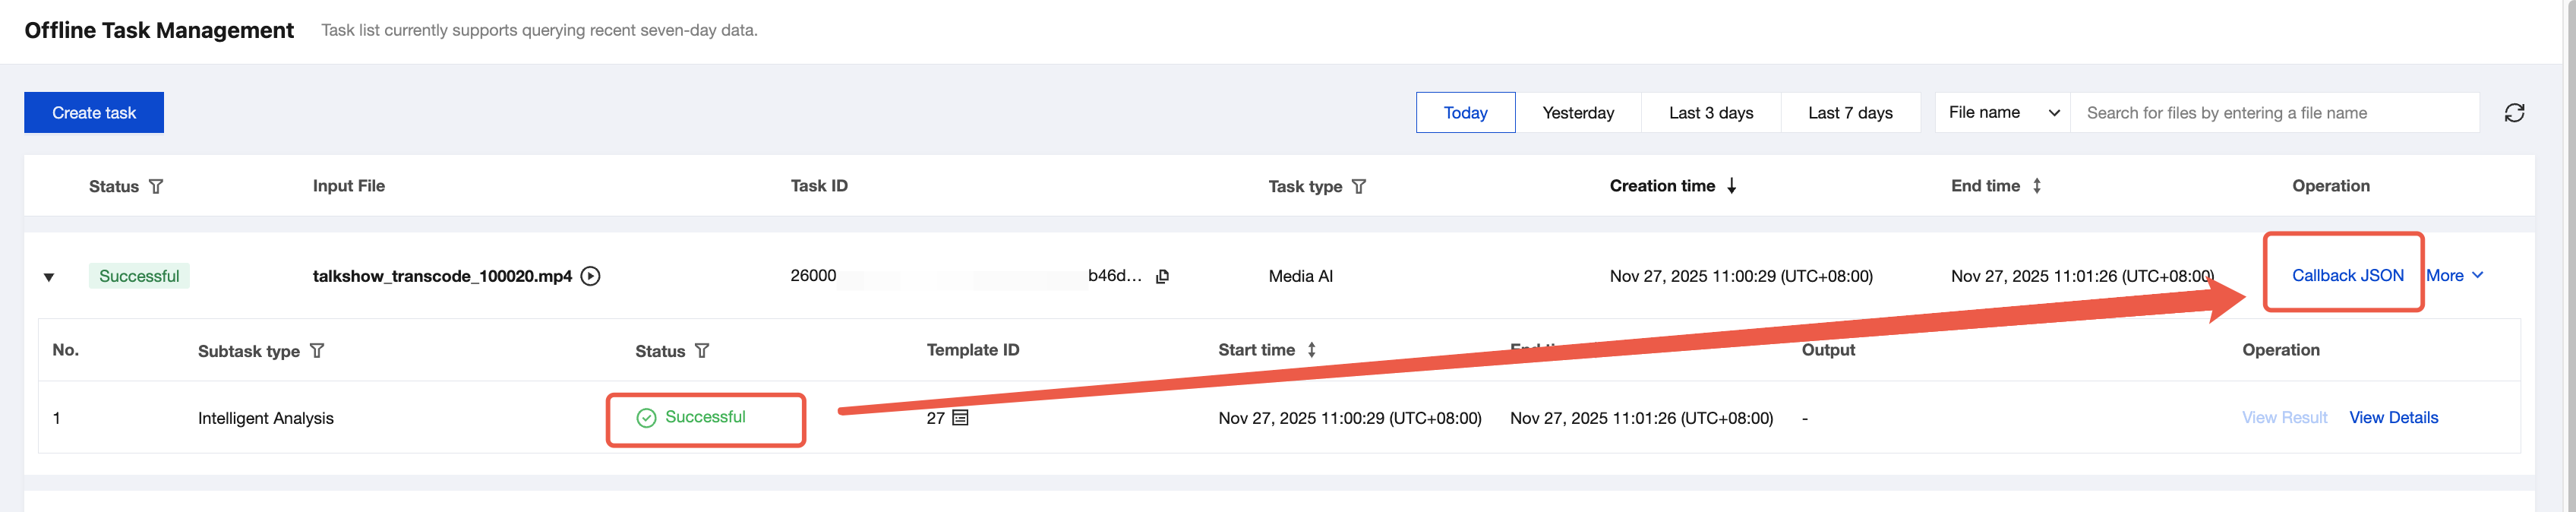View template 27 details icon

(960, 418)
